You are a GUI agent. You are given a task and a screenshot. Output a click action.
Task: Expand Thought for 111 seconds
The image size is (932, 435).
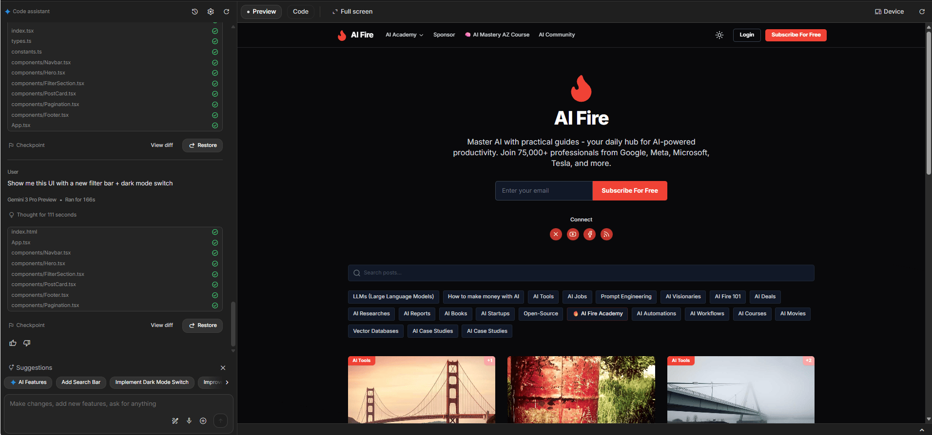click(43, 215)
